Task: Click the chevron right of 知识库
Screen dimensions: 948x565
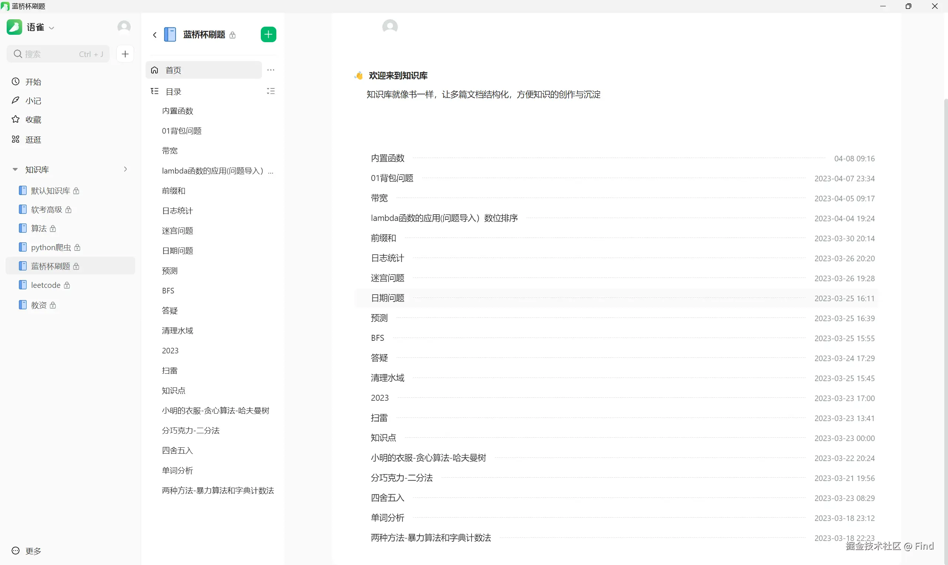Action: click(x=126, y=169)
